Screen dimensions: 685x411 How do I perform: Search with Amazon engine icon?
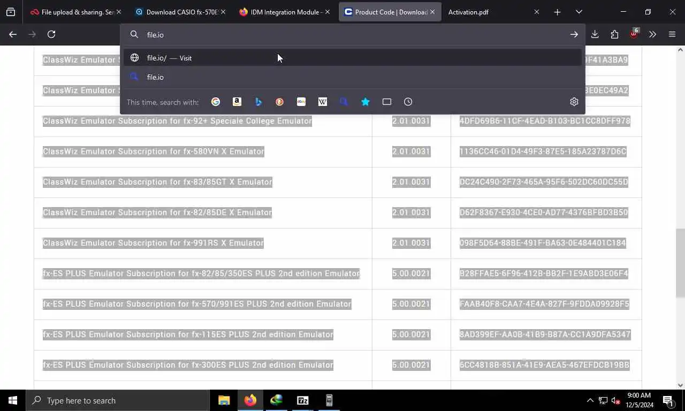point(237,102)
